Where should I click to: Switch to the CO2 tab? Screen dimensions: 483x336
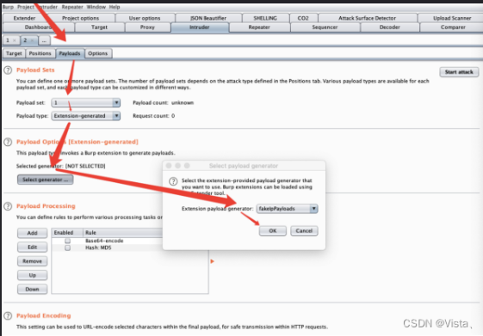tap(303, 18)
